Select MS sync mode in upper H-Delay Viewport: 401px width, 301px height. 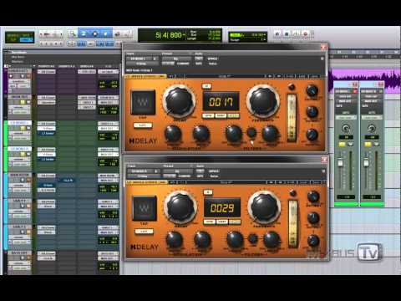[233, 115]
